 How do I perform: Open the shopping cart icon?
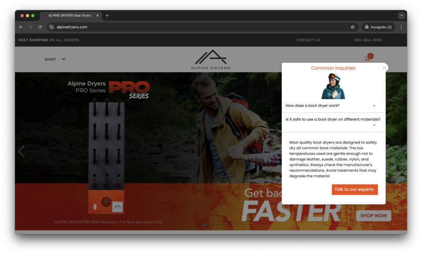pyautogui.click(x=367, y=59)
